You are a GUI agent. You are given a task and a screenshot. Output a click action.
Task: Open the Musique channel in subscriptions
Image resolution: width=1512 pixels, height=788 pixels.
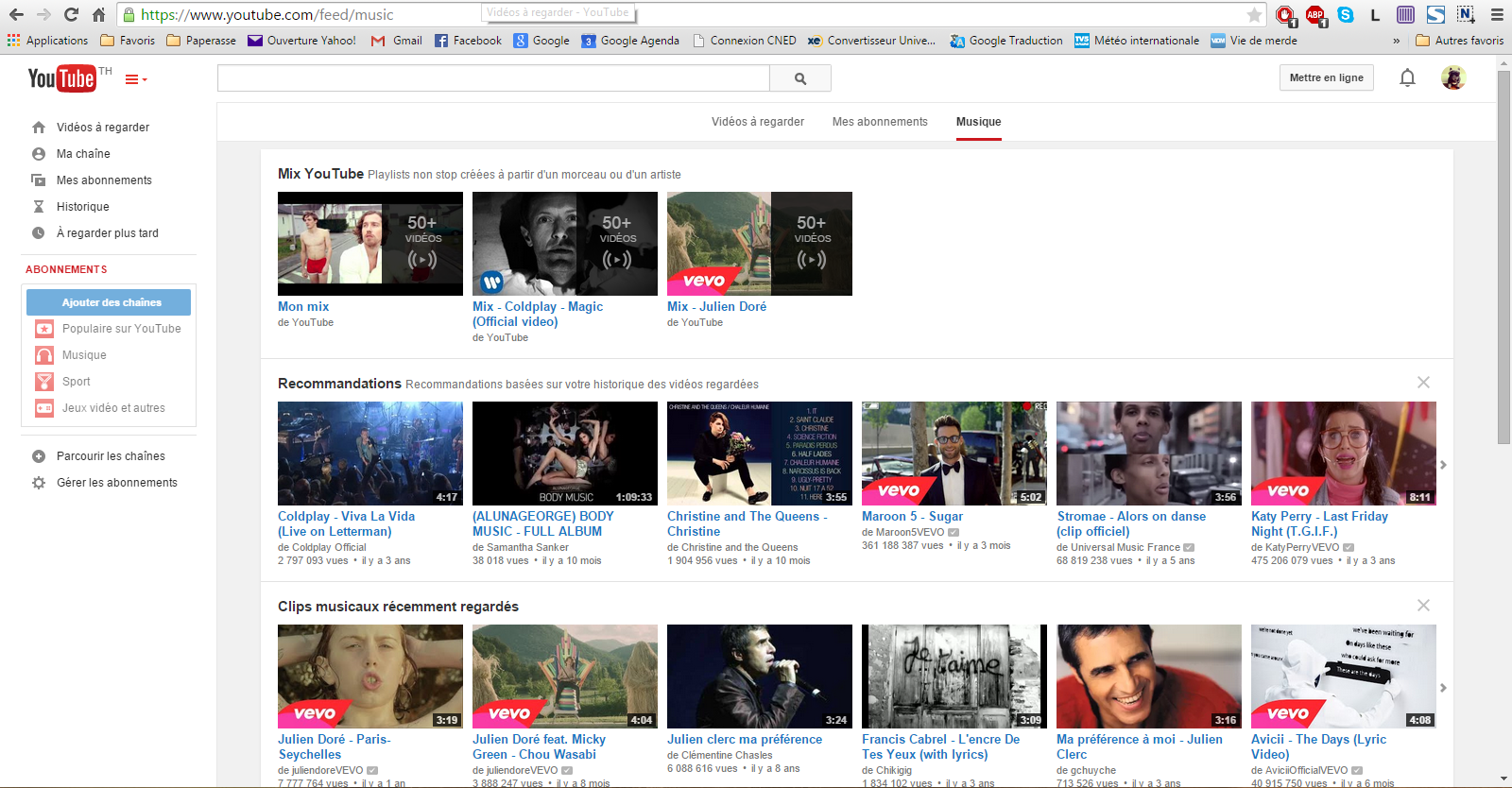[x=84, y=355]
